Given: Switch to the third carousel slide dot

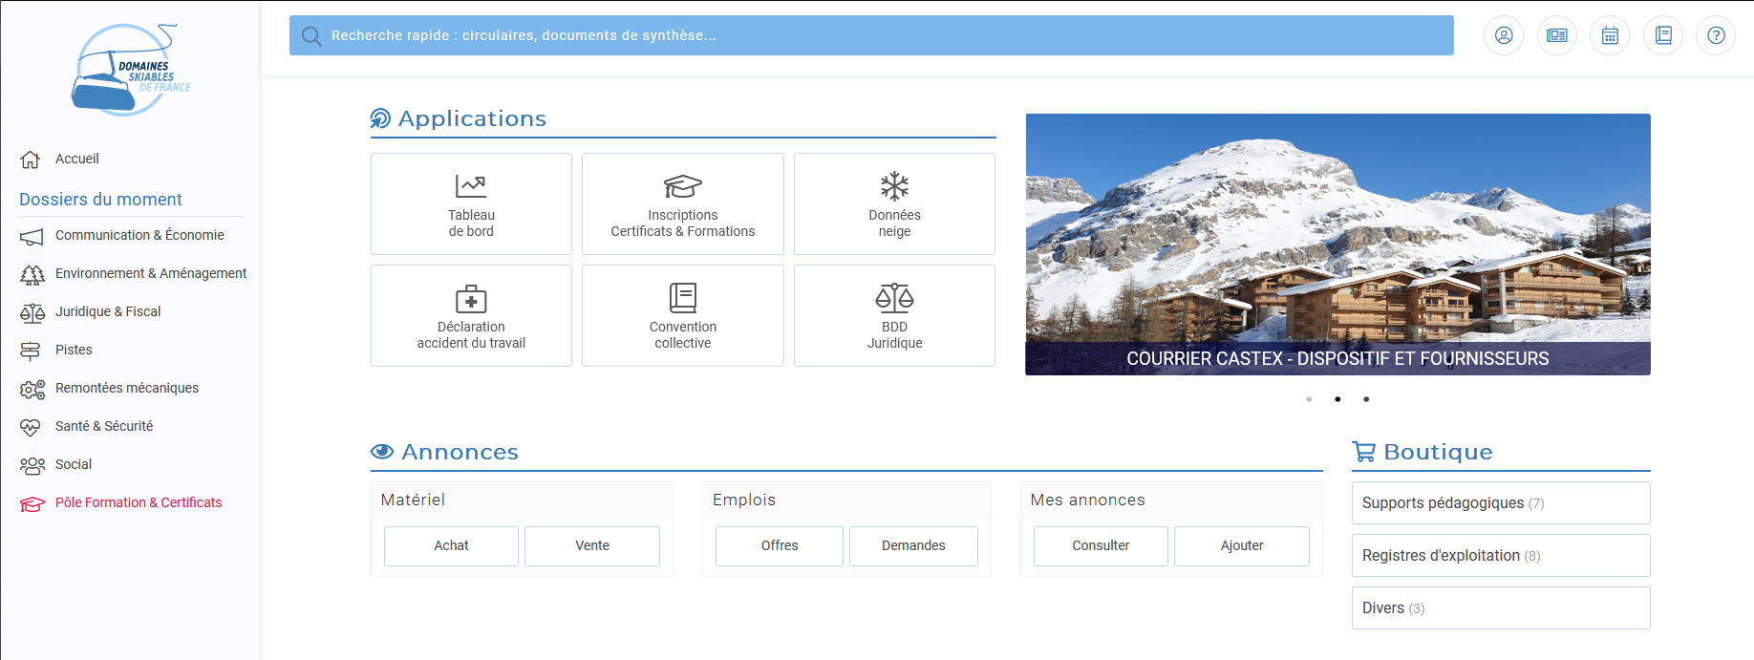Looking at the screenshot, I should [1366, 399].
